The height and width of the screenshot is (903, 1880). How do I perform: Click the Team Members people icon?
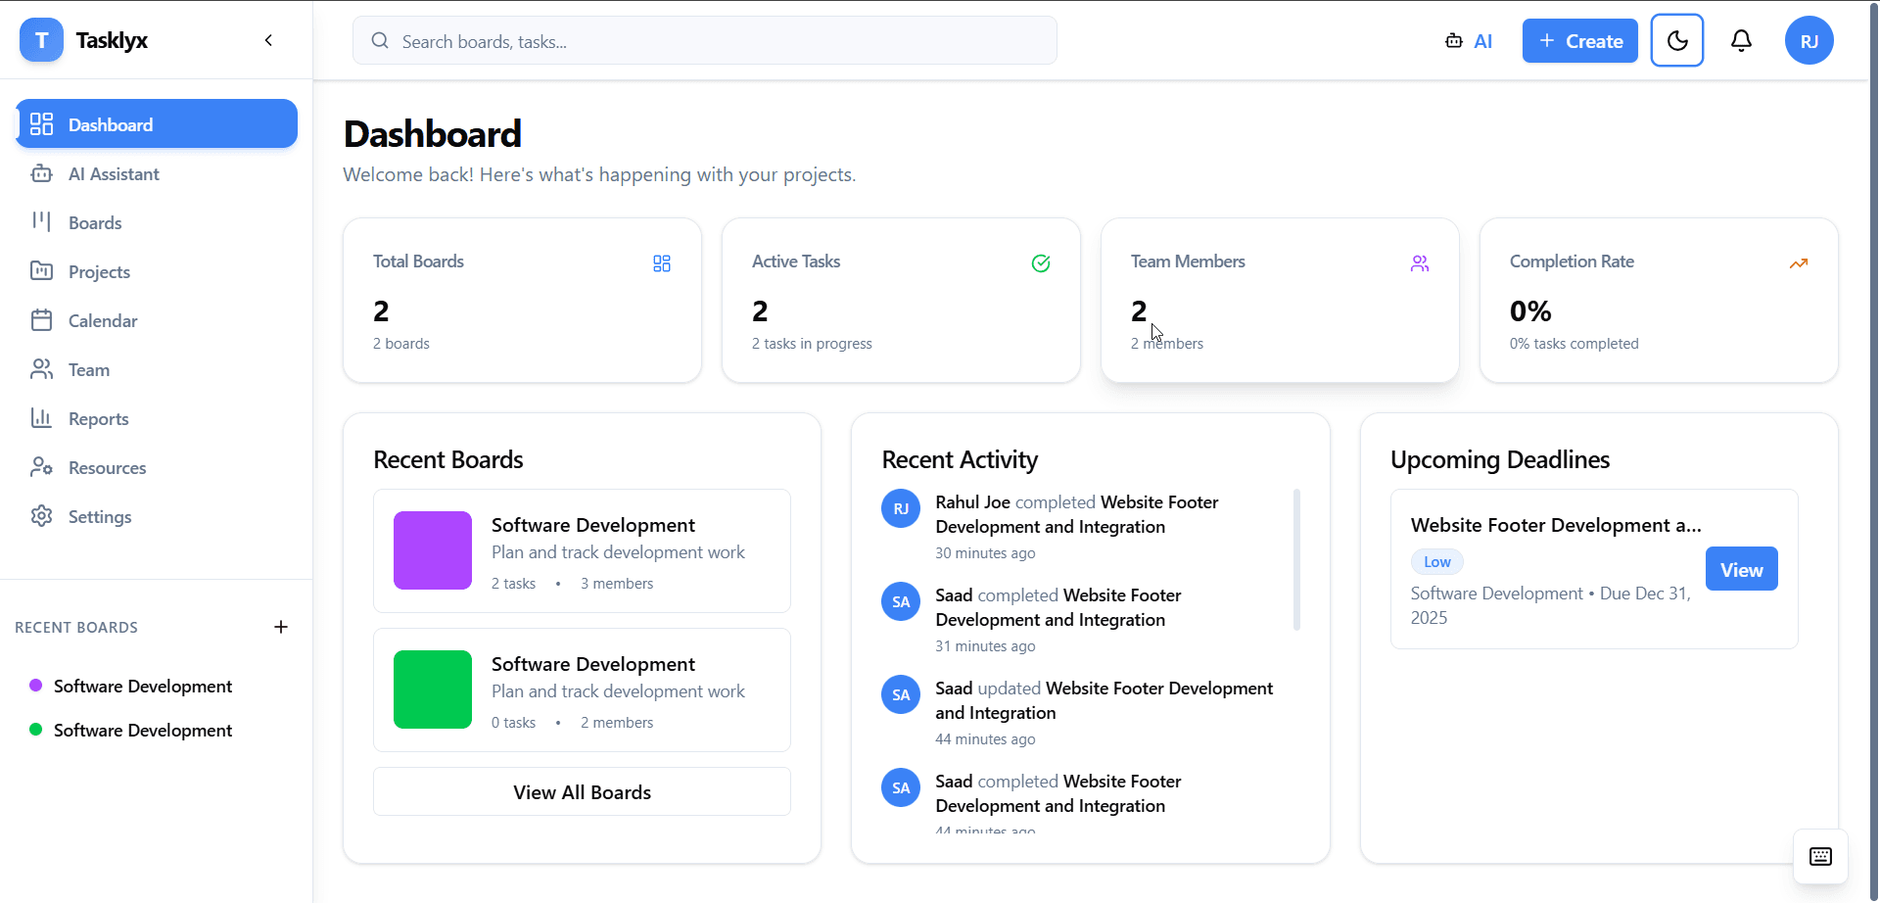[1420, 263]
